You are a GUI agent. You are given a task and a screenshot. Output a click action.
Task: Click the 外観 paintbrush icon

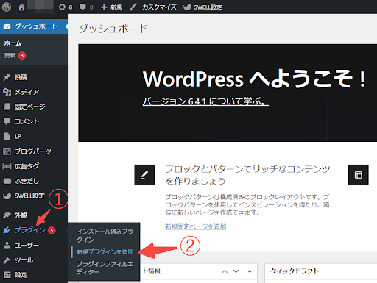tap(7, 215)
